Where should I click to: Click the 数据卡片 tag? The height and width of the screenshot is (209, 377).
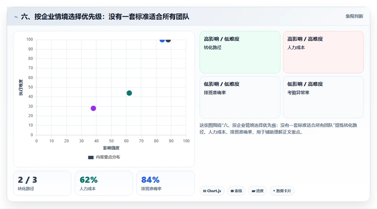(x=282, y=191)
